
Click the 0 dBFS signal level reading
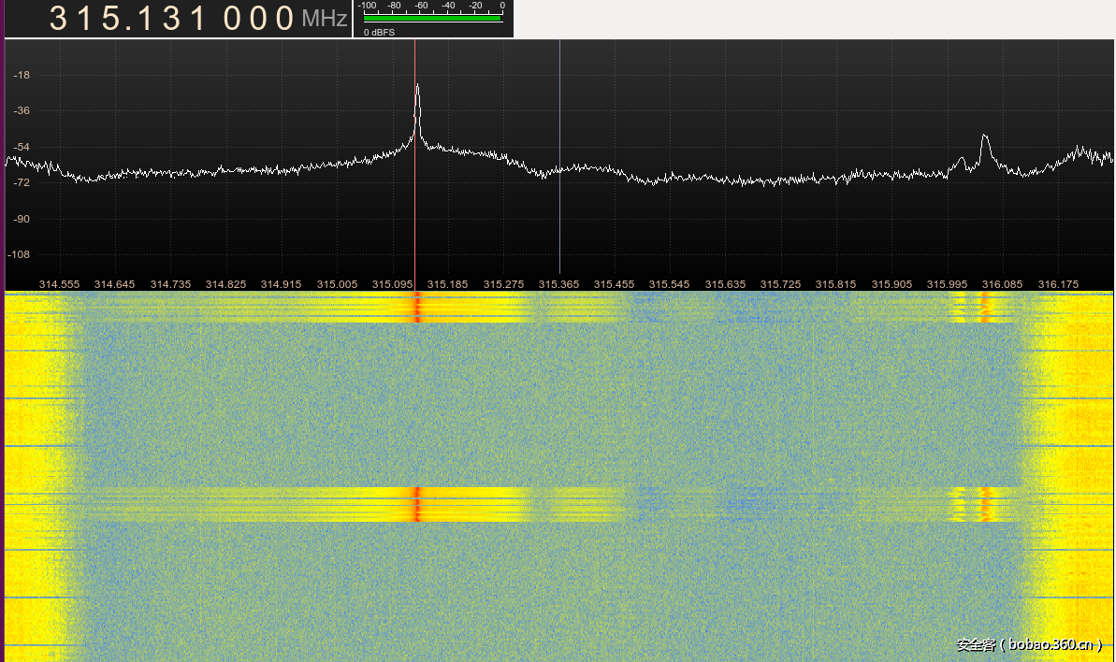[x=379, y=32]
